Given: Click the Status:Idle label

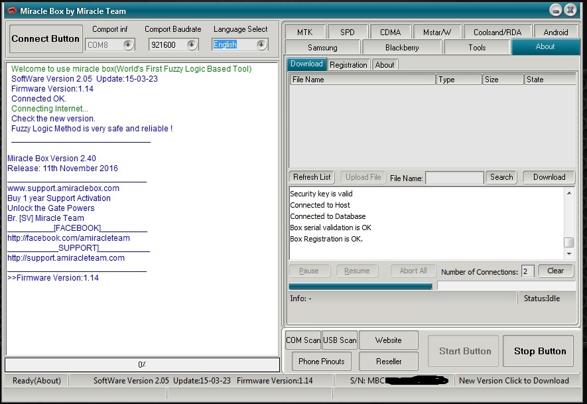Looking at the screenshot, I should pos(542,299).
